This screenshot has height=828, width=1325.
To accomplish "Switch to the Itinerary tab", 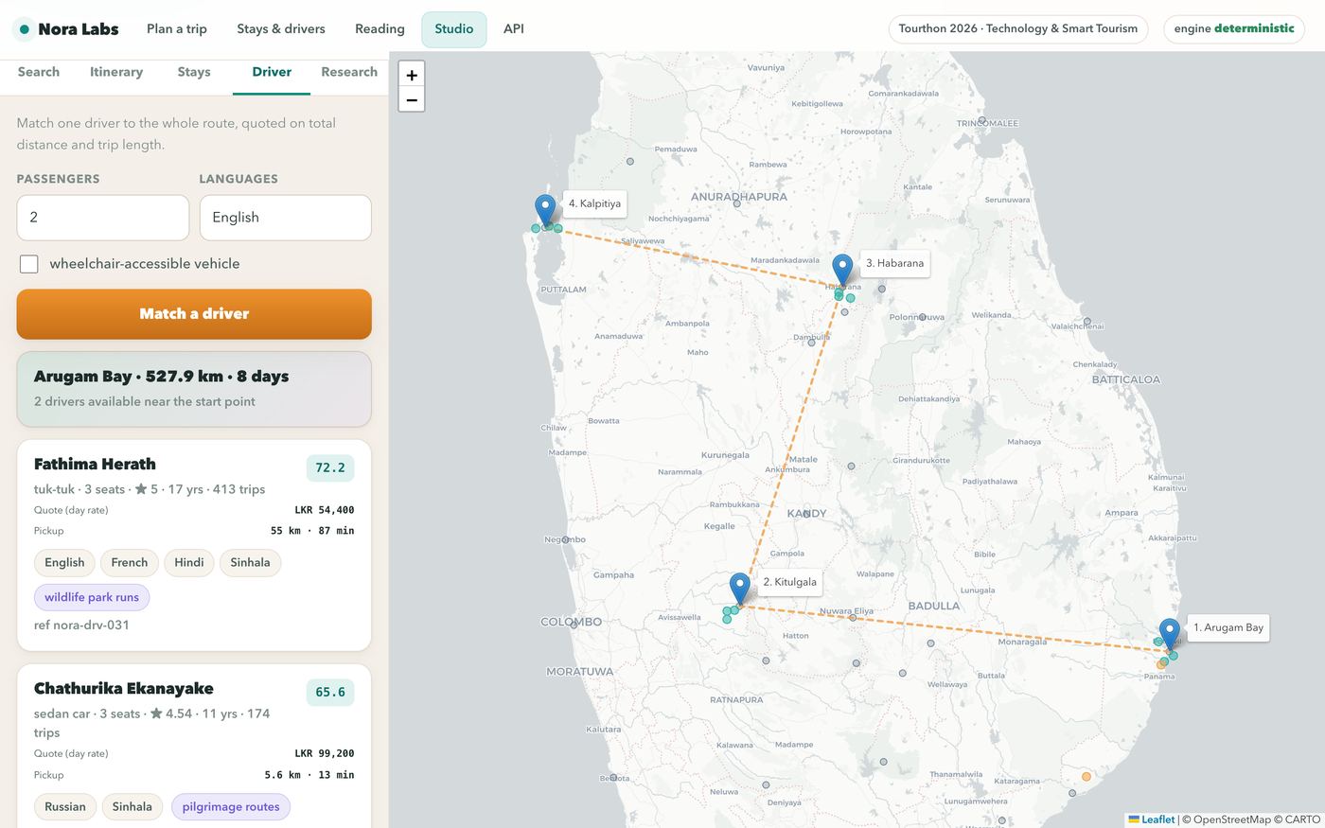I will click(x=116, y=72).
